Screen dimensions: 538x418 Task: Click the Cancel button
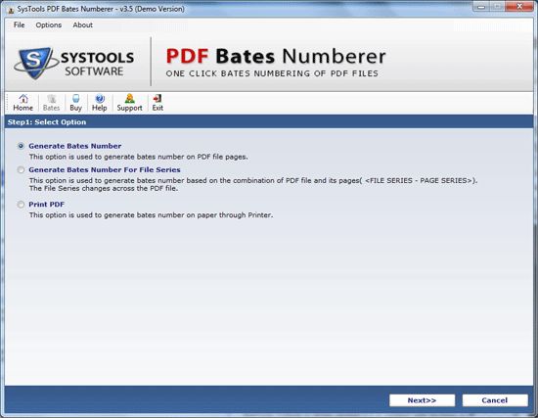click(495, 400)
